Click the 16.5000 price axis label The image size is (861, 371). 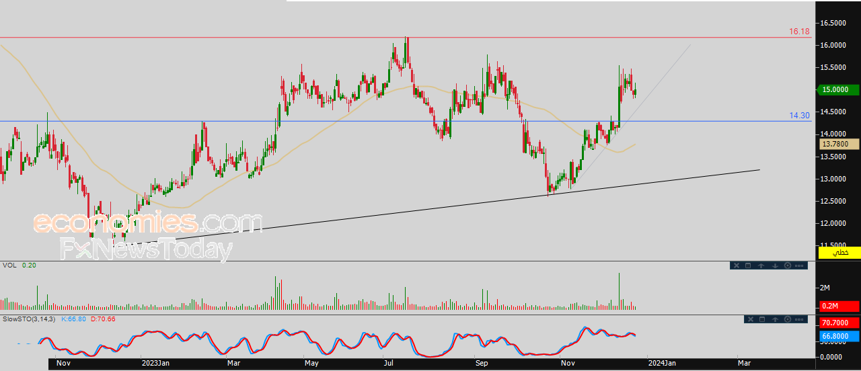tap(833, 24)
